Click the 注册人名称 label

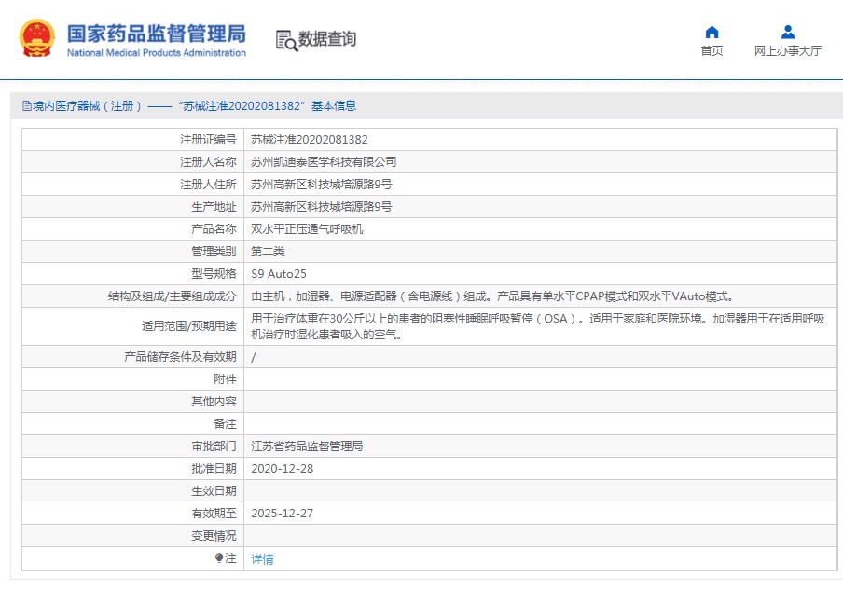click(208, 161)
